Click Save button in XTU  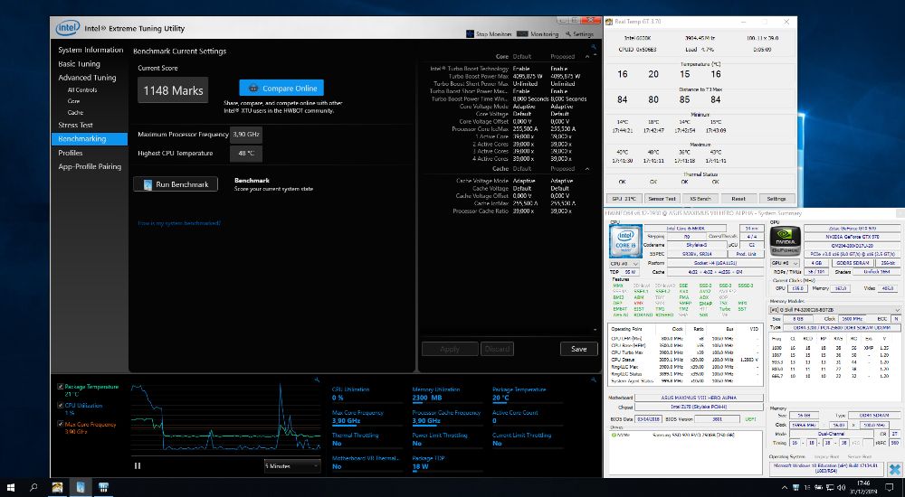point(579,349)
